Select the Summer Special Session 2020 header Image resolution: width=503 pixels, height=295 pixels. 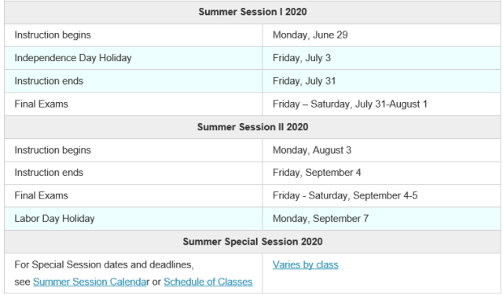(x=252, y=242)
